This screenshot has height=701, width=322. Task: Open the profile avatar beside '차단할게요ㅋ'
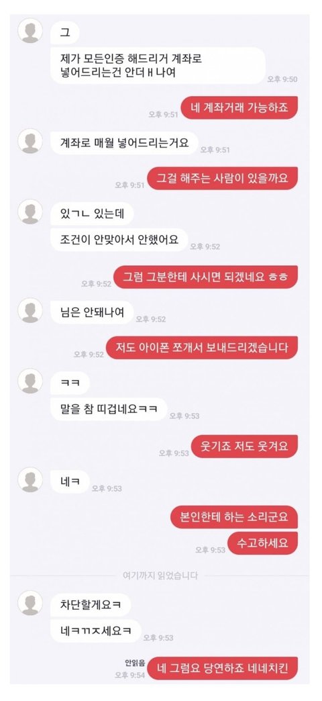coord(30,603)
